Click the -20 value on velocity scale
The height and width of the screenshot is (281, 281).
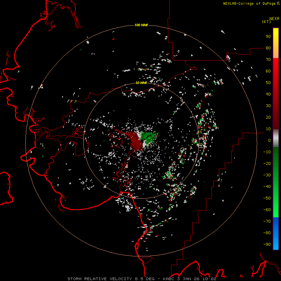coord(267,164)
